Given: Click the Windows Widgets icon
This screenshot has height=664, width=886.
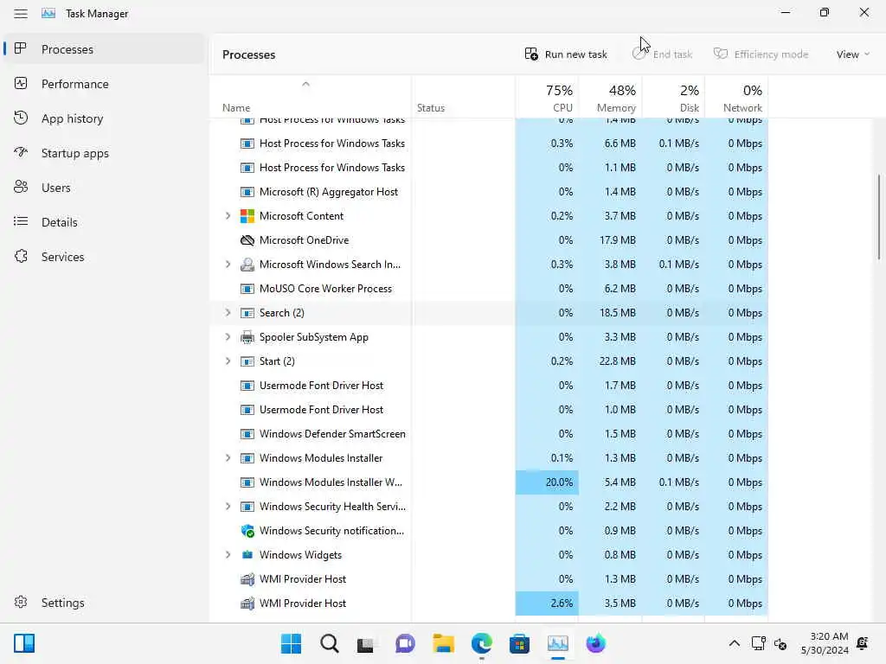Looking at the screenshot, I should pyautogui.click(x=247, y=554).
